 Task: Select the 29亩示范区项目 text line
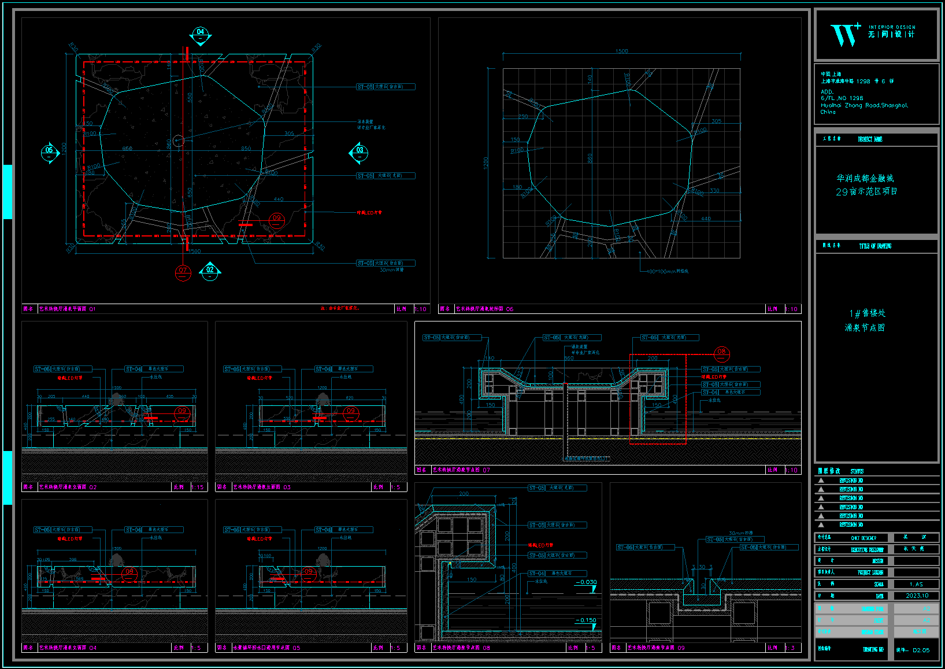pos(866,191)
